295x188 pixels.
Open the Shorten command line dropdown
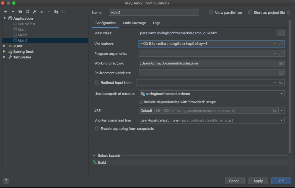[281, 120]
